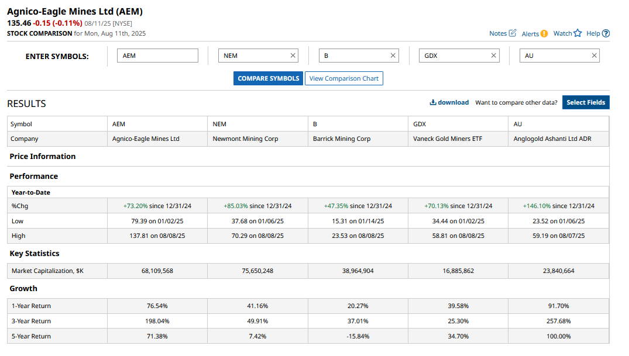Open the Alerts link
The height and width of the screenshot is (356, 629).
pos(530,34)
